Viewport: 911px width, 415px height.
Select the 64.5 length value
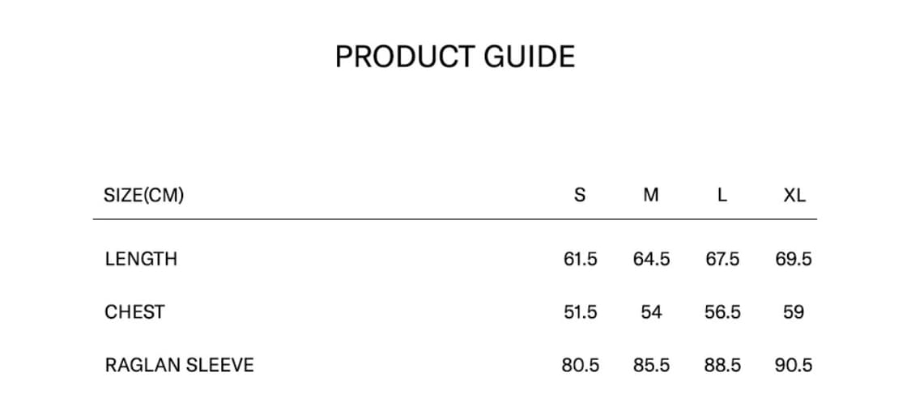point(651,259)
